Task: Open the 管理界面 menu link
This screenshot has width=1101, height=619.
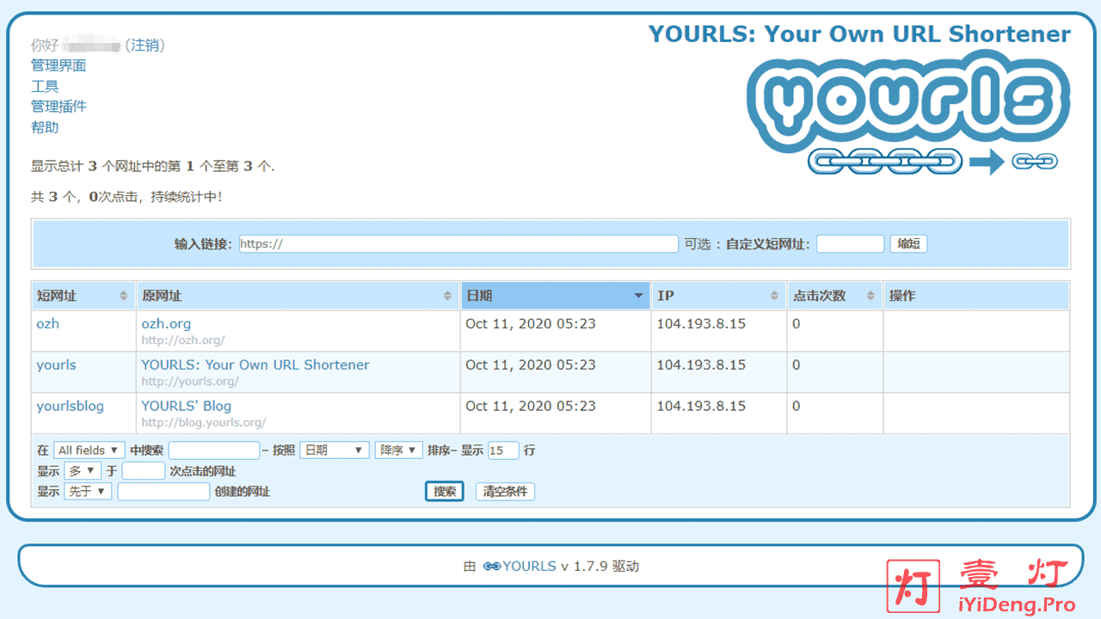Action: pos(58,65)
